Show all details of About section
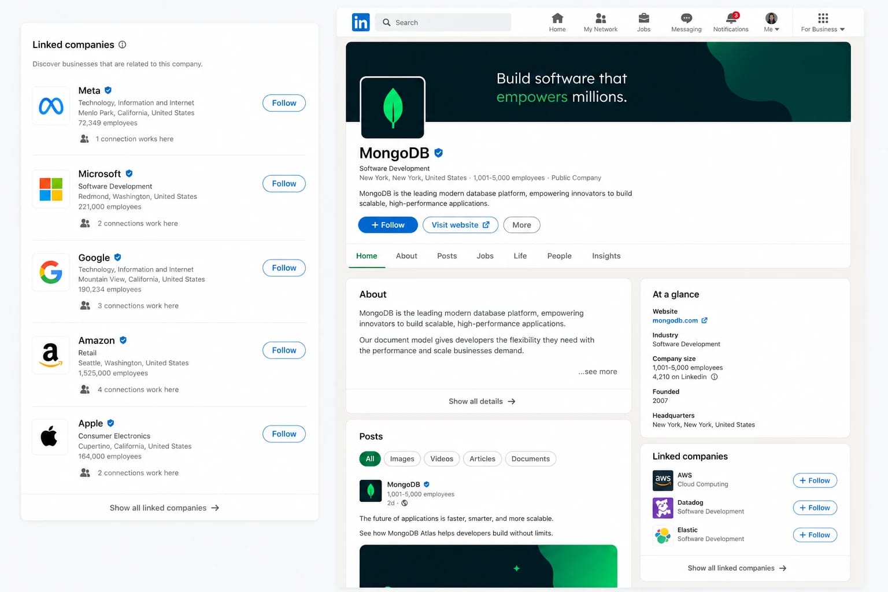The height and width of the screenshot is (592, 888). click(482, 401)
